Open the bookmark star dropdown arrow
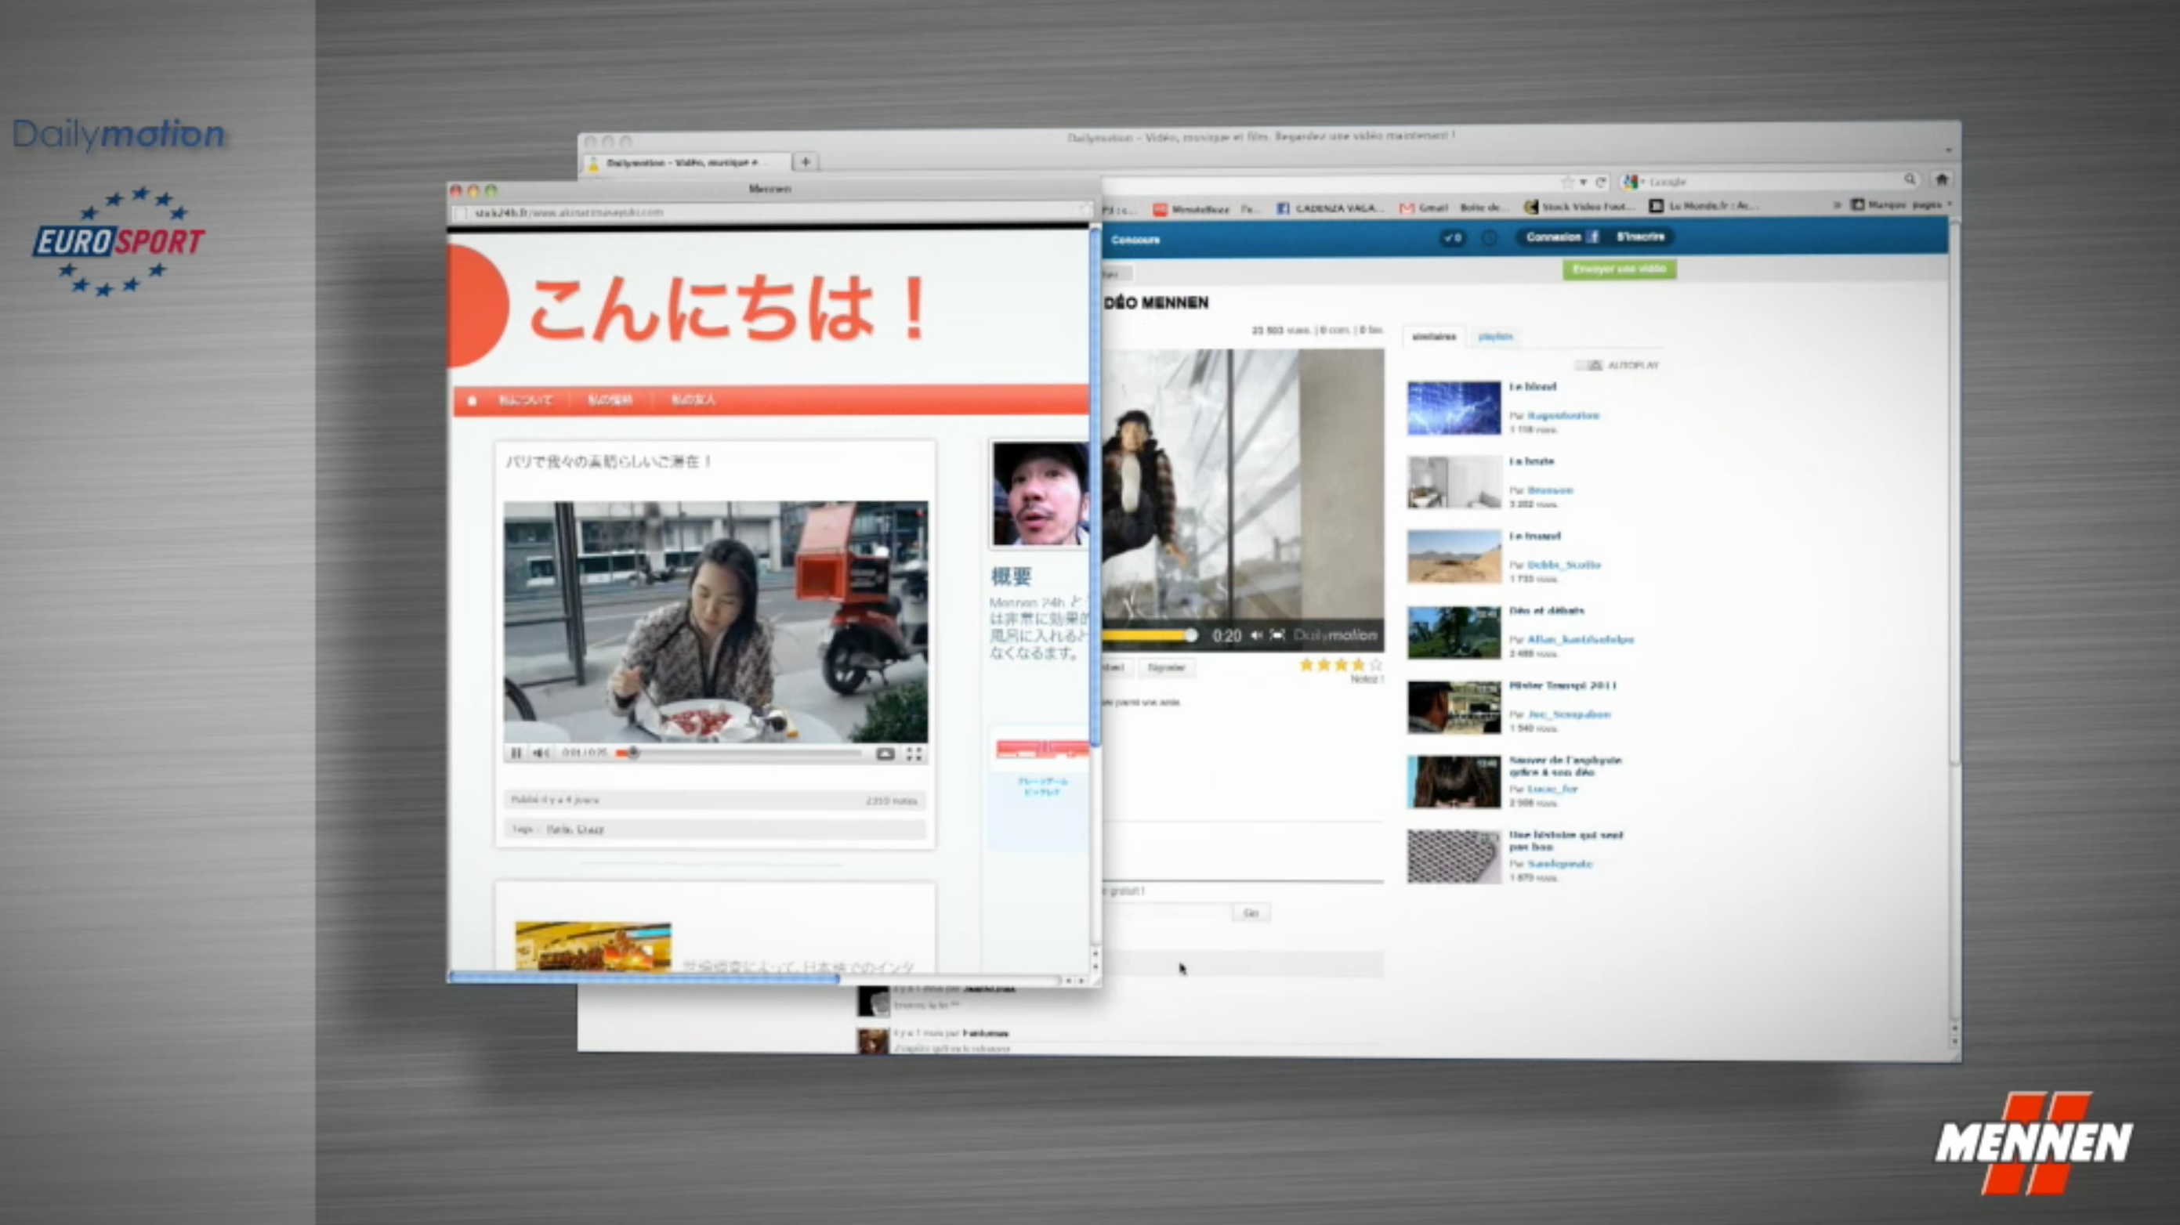Image resolution: width=2180 pixels, height=1225 pixels. (x=1584, y=182)
